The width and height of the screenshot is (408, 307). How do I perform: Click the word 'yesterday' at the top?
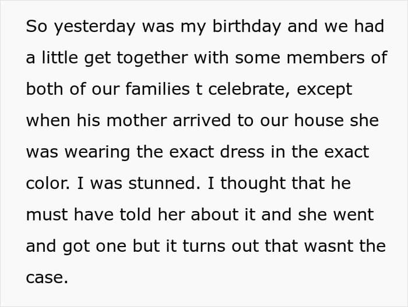pos(94,27)
